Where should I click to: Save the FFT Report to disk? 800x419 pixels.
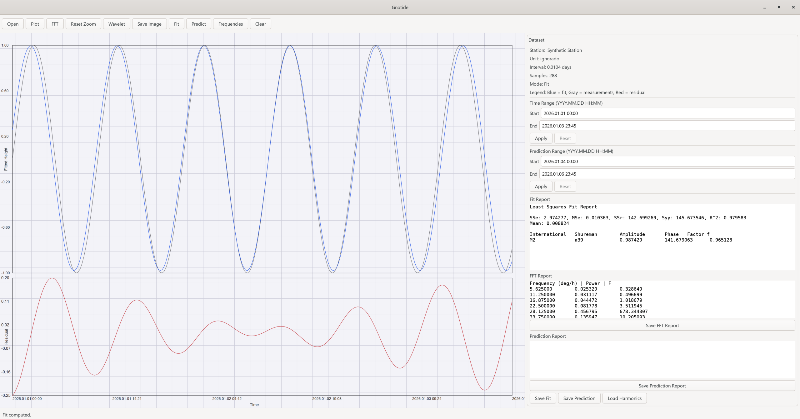tap(662, 325)
